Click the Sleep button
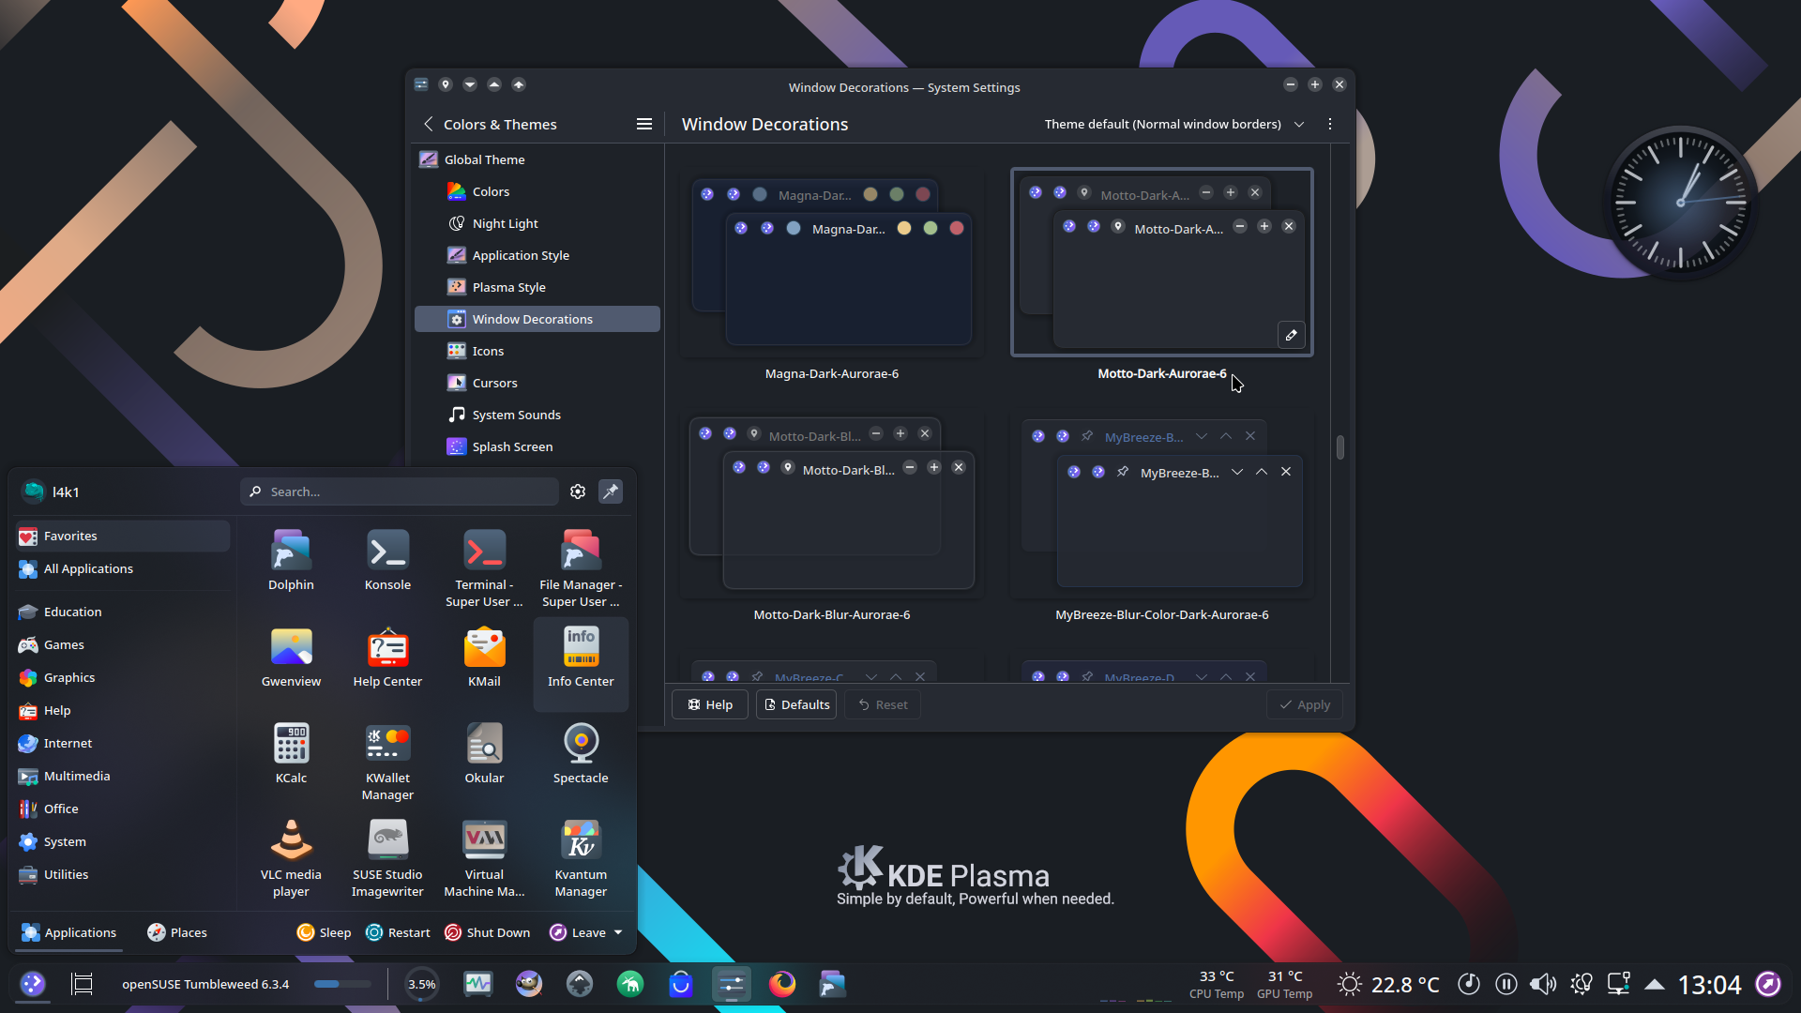The height and width of the screenshot is (1013, 1801). tap(324, 932)
